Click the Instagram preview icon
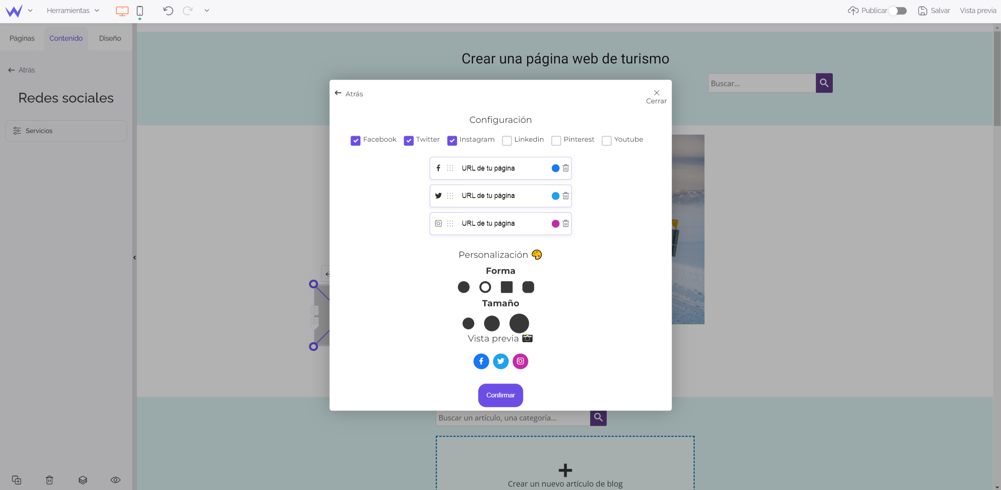Viewport: 1001px width, 490px height. (520, 361)
